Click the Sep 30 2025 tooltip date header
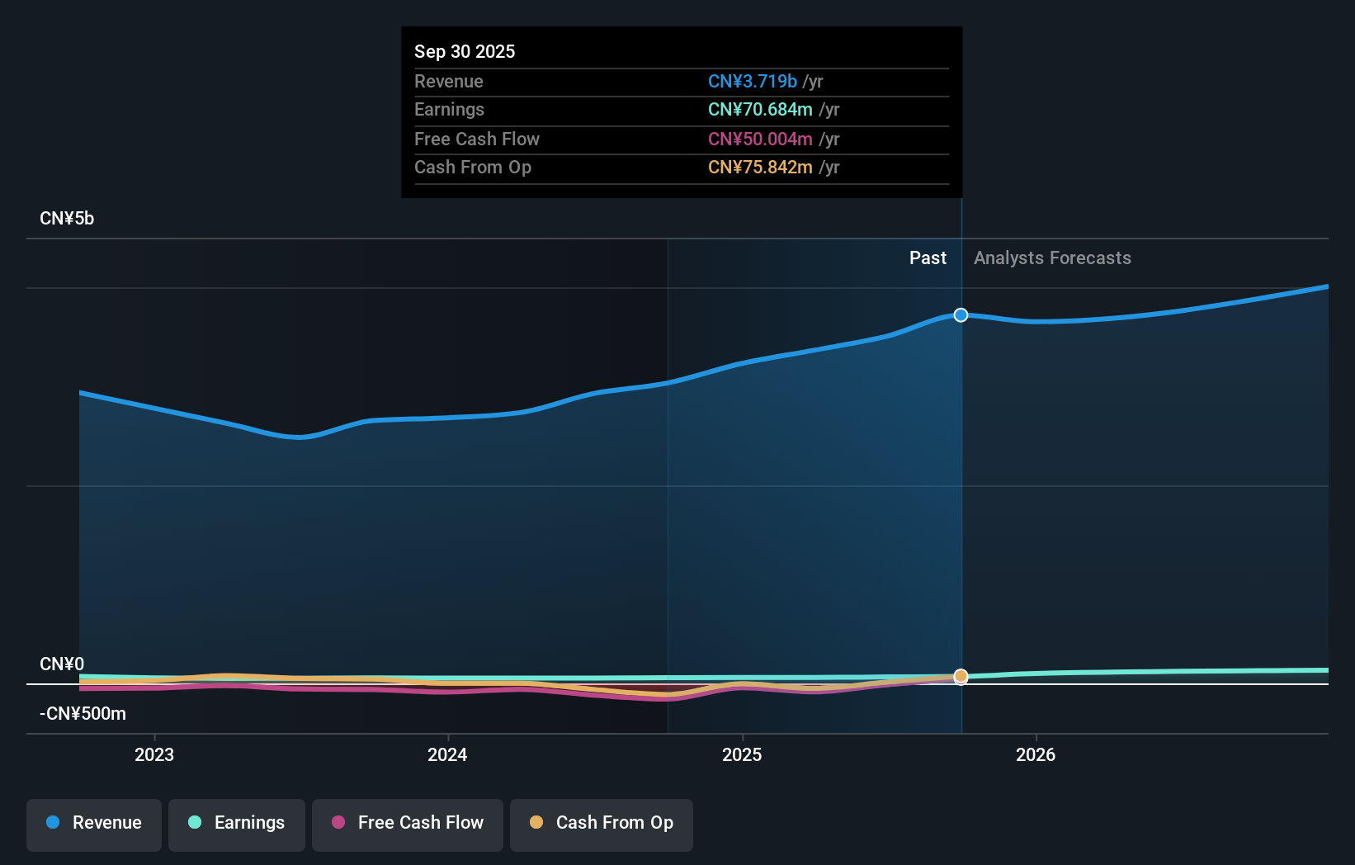Screen dimensions: 1355x865 465,51
